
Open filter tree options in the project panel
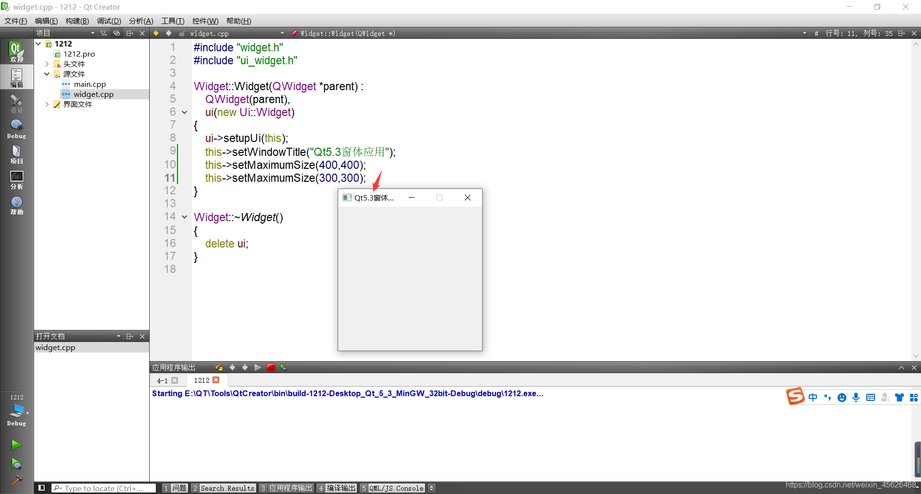[x=104, y=33]
